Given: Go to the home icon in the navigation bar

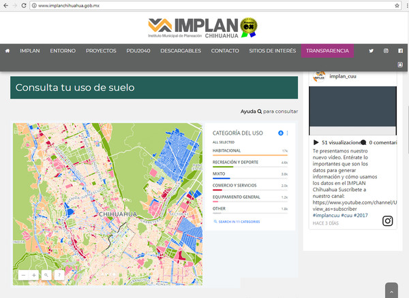Looking at the screenshot, I should 7,51.
